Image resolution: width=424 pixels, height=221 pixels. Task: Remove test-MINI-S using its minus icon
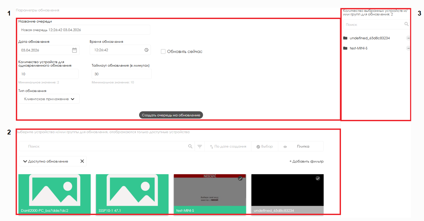point(408,48)
